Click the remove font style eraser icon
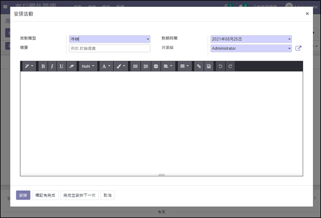321x218 pixels. [71, 66]
